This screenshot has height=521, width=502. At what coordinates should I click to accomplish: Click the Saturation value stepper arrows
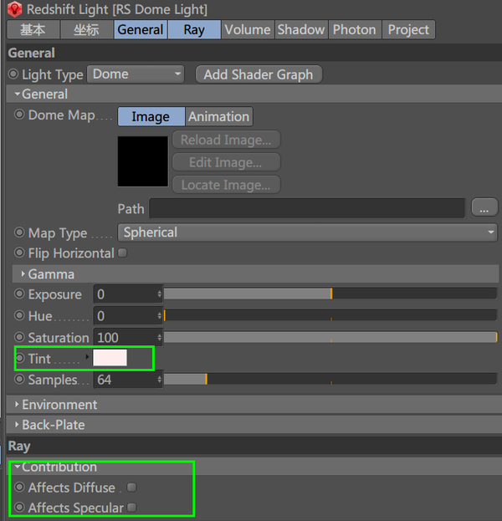coord(159,338)
